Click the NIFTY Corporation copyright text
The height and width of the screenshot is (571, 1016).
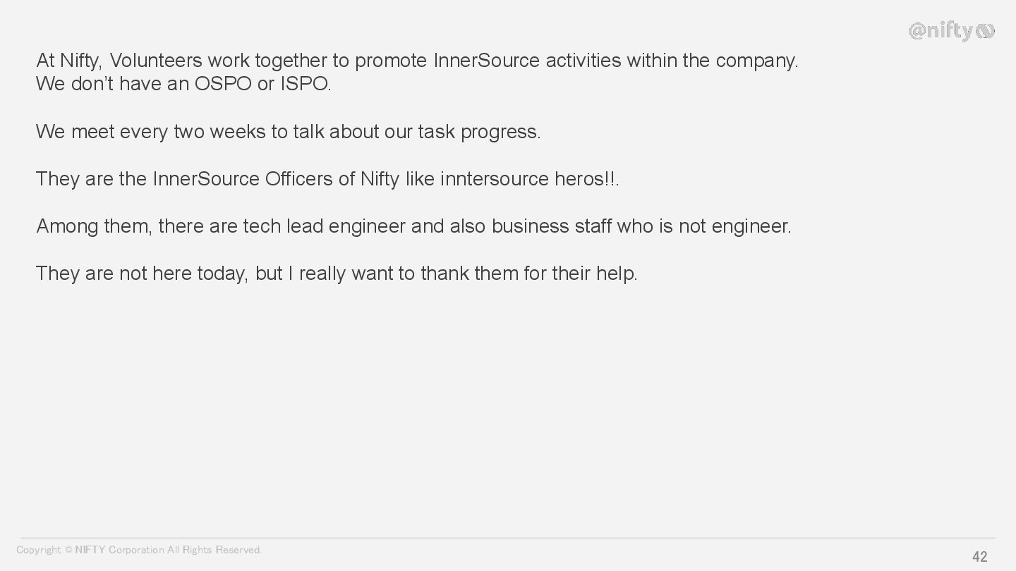[139, 550]
